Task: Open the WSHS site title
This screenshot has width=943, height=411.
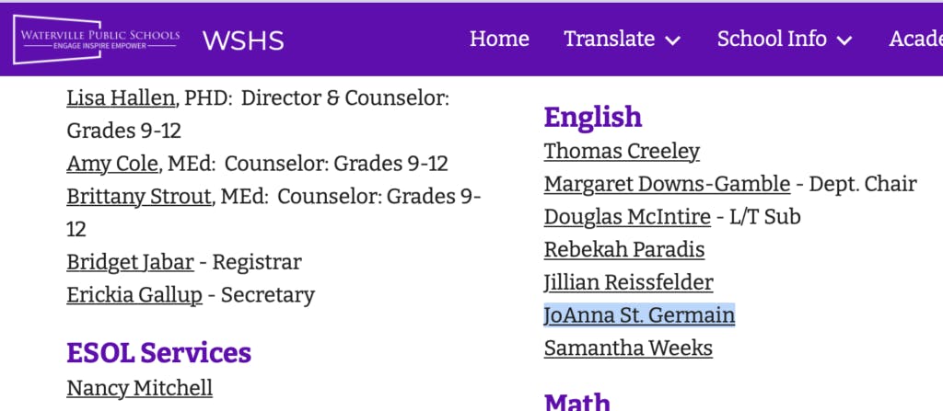Action: (x=243, y=40)
